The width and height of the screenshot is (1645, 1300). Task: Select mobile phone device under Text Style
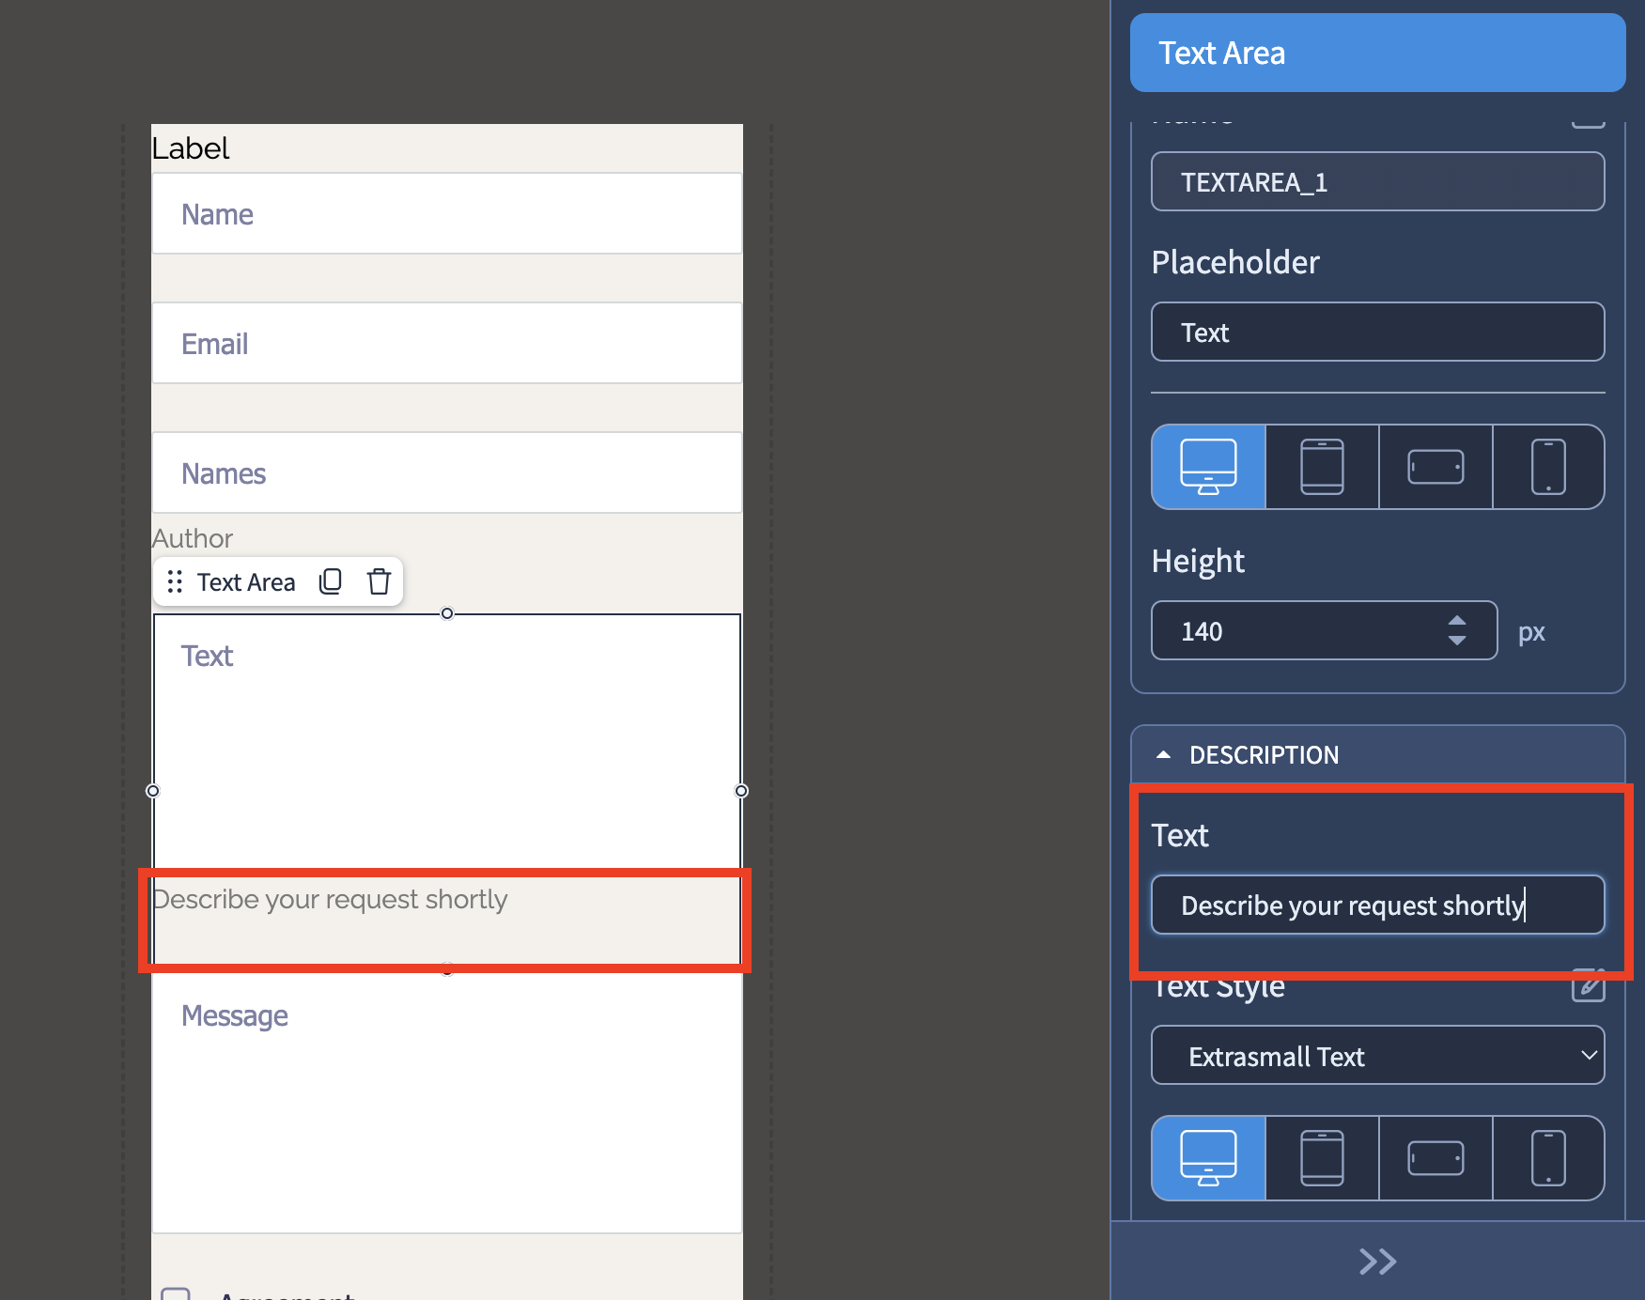pos(1548,1158)
